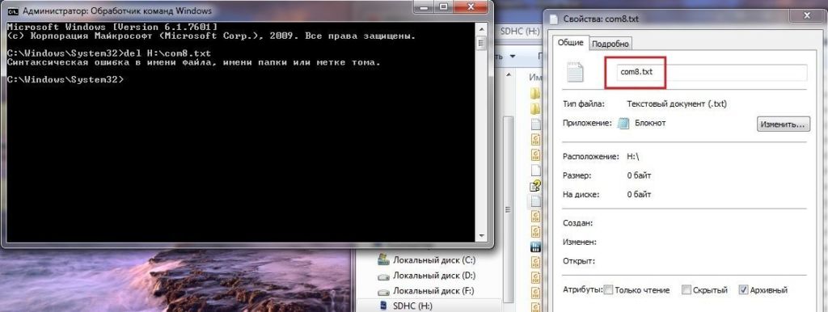This screenshot has height=312, width=828.
Task: Maximize the Command Prompt window
Action: pos(444,7)
